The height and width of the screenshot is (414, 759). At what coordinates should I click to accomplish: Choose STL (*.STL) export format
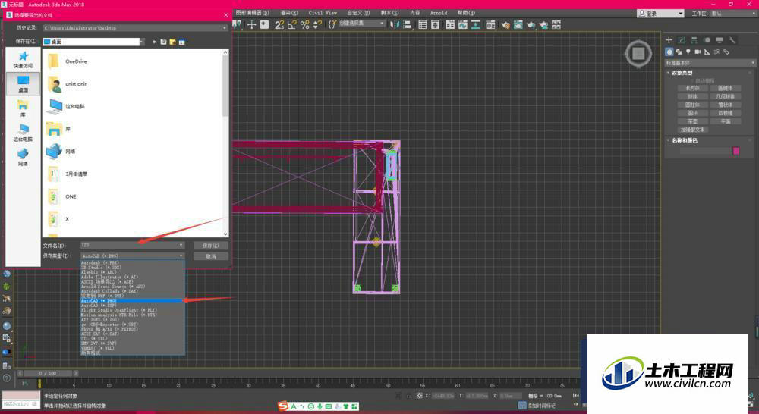(x=132, y=338)
